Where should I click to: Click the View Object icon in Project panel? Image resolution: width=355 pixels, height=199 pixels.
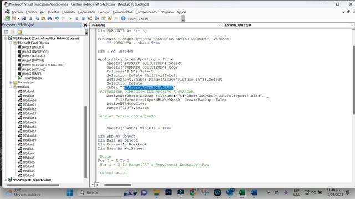tap(13, 32)
